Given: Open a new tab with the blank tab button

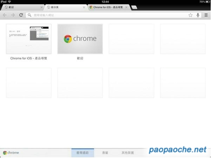Looking at the screenshot, I should 134,7.
